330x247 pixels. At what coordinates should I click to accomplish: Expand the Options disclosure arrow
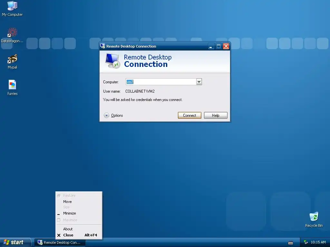coord(106,115)
